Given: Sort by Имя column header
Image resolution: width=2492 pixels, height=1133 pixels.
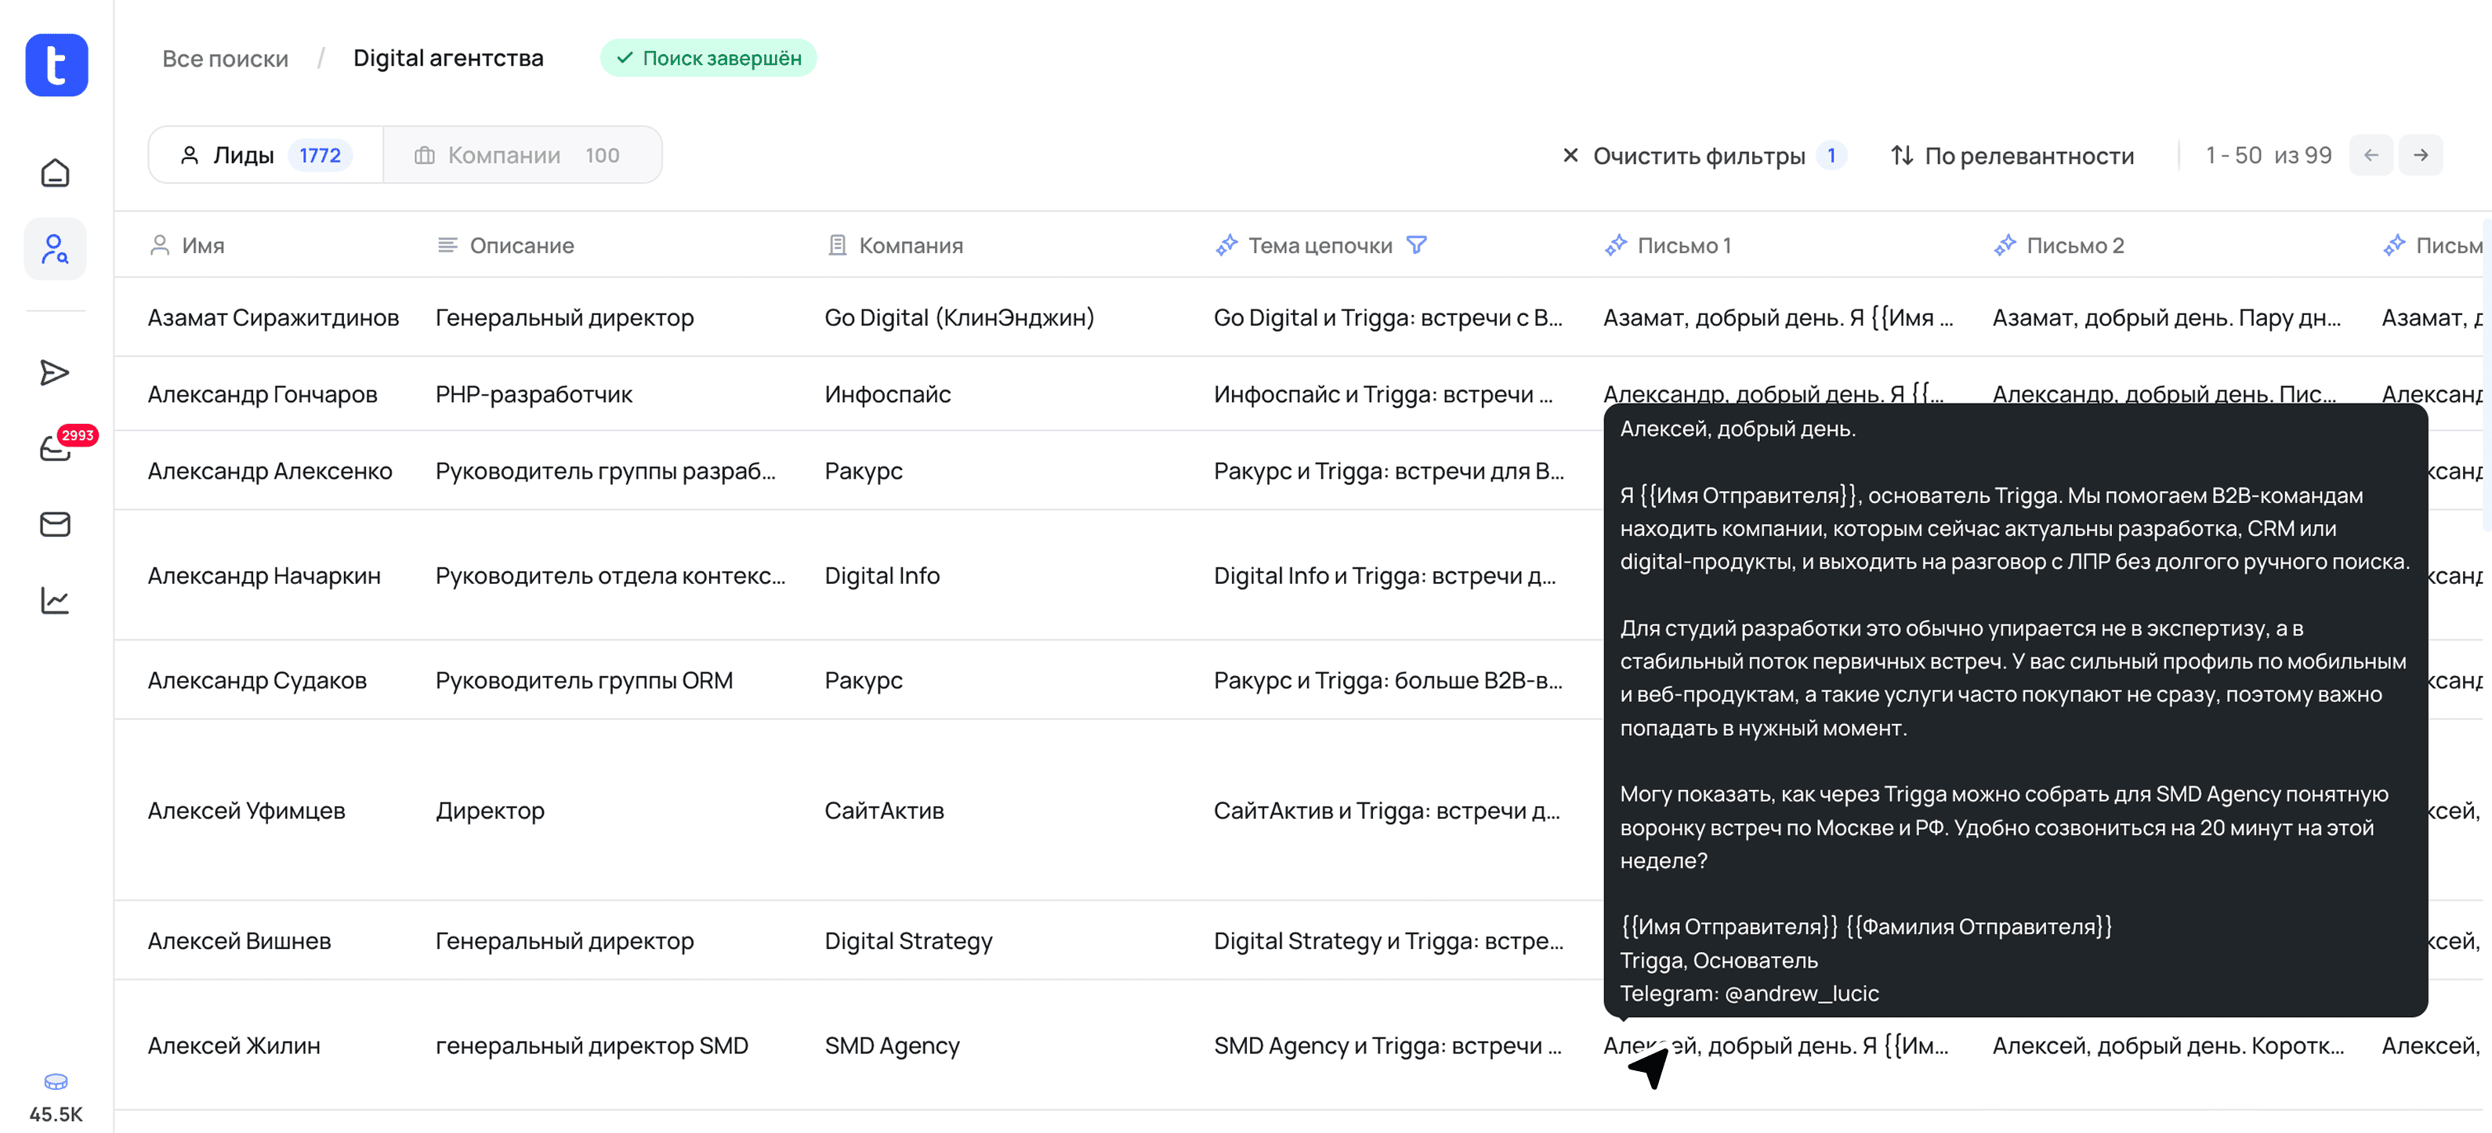Looking at the screenshot, I should [x=187, y=246].
